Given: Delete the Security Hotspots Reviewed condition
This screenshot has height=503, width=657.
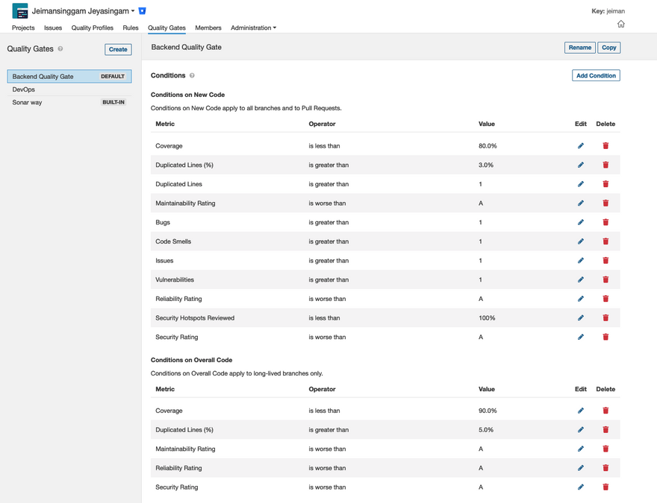Looking at the screenshot, I should (x=605, y=318).
